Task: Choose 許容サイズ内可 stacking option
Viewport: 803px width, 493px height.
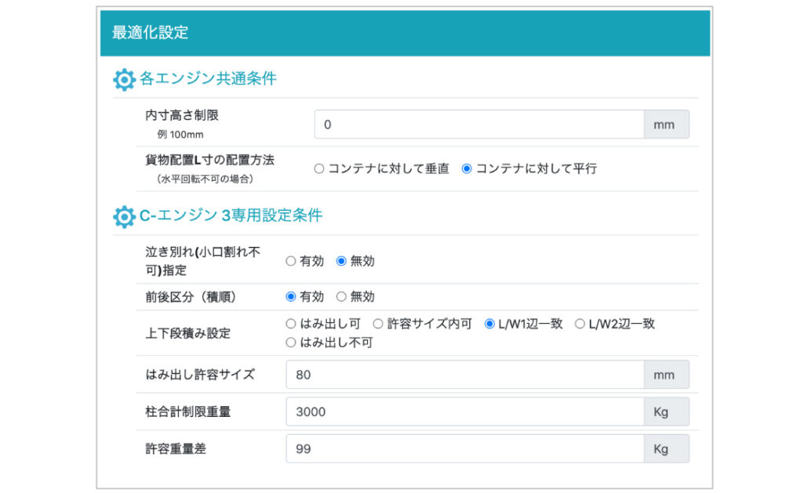Action: point(377,324)
